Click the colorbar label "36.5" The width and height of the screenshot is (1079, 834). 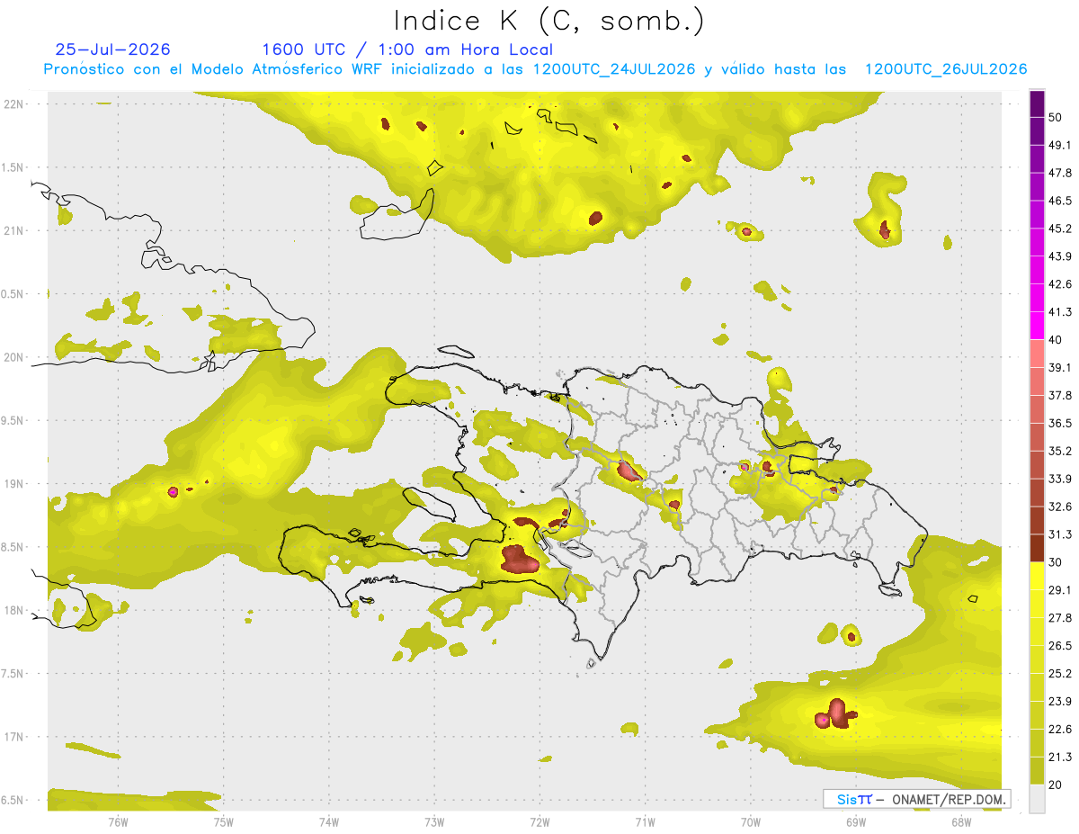(1060, 423)
